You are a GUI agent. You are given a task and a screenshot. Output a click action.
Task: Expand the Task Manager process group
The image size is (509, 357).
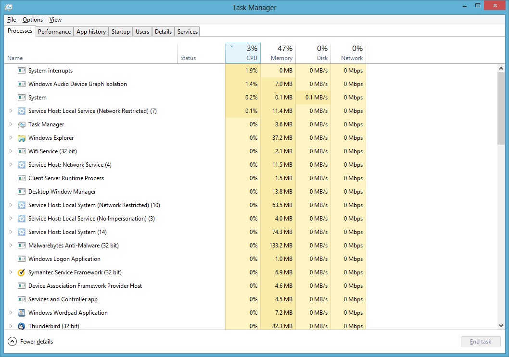(11, 124)
